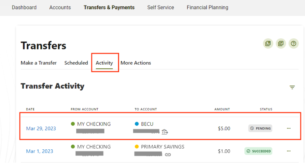Click the document list icon beside Transfers heading

point(281,44)
